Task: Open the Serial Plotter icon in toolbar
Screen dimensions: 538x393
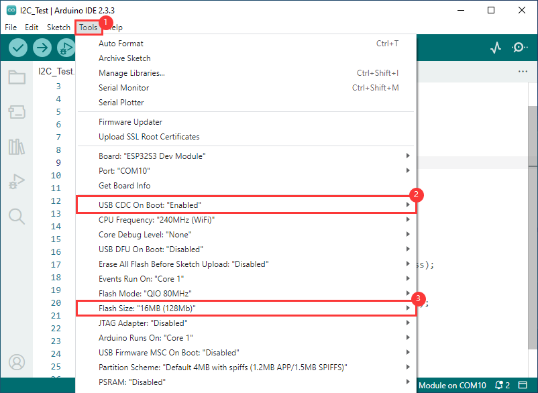Action: click(x=496, y=48)
